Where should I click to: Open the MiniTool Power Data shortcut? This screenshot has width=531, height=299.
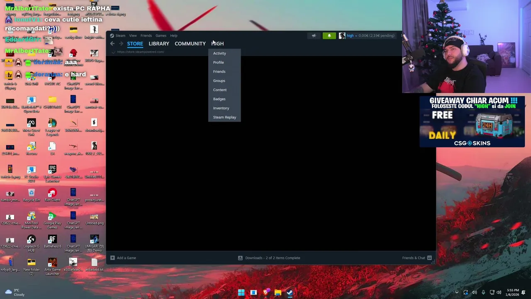point(32,221)
